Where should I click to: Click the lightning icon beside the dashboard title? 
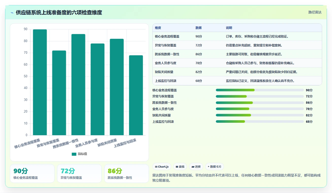tap(12, 13)
